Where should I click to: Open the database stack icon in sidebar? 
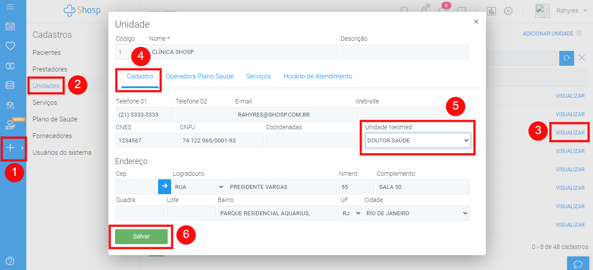[x=10, y=85]
